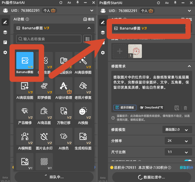Open 分辨率 dropdown showing 2K
The height and width of the screenshot is (182, 195).
pos(178,141)
